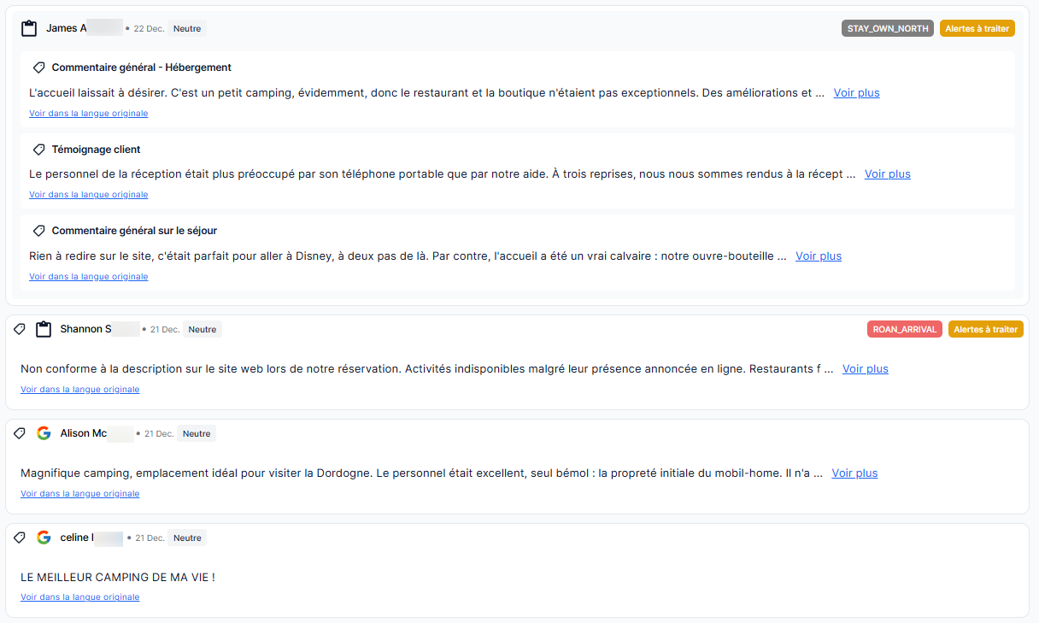
Task: Expand Témoignage client text with Voir plus
Action: pyautogui.click(x=887, y=174)
